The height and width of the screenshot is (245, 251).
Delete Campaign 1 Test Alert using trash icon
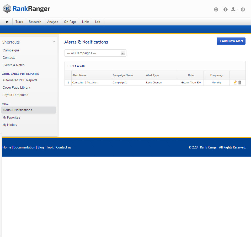(240, 82)
